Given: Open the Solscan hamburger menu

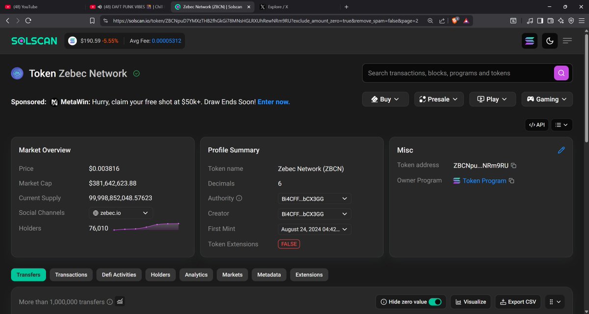Looking at the screenshot, I should [x=567, y=41].
